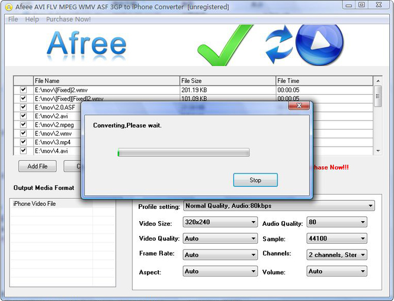Click file list scrollbar up arrow
This screenshot has height=301, width=394.
coord(378,81)
